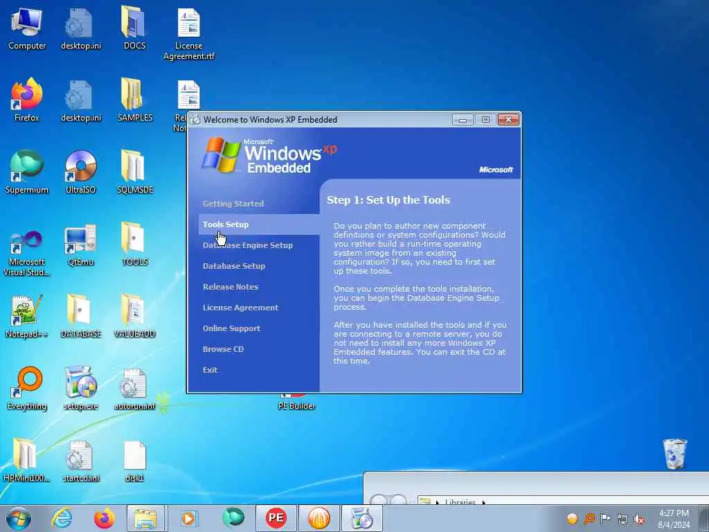709x532 pixels.
Task: Open Windows Media Player taskbar icon
Action: pos(189,518)
